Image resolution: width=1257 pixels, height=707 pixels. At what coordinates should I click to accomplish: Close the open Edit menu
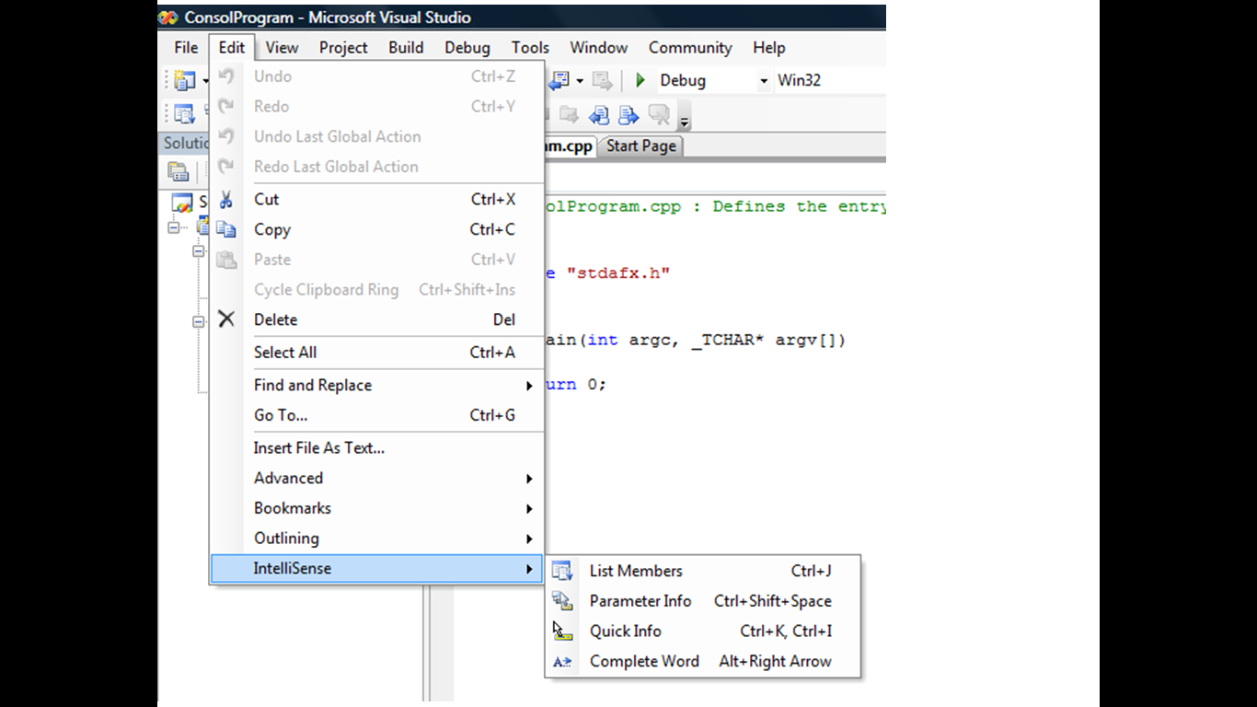[232, 48]
